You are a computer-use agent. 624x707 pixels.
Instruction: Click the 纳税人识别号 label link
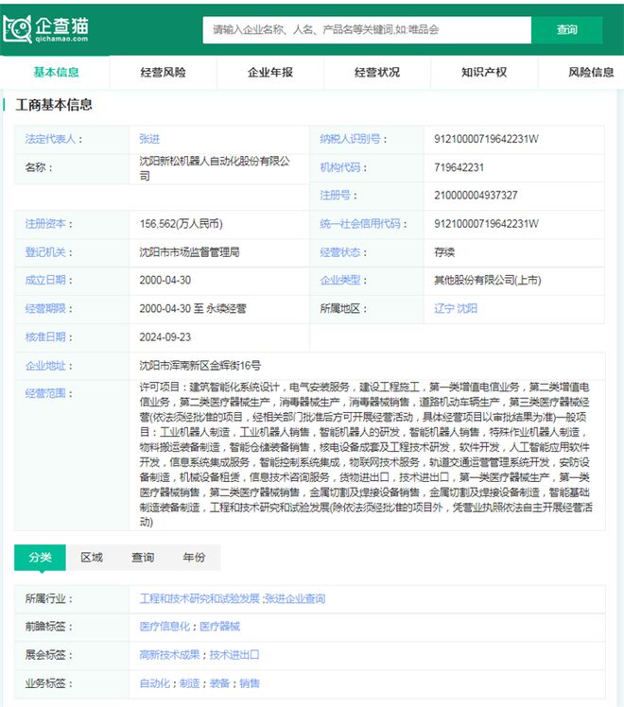tap(351, 139)
